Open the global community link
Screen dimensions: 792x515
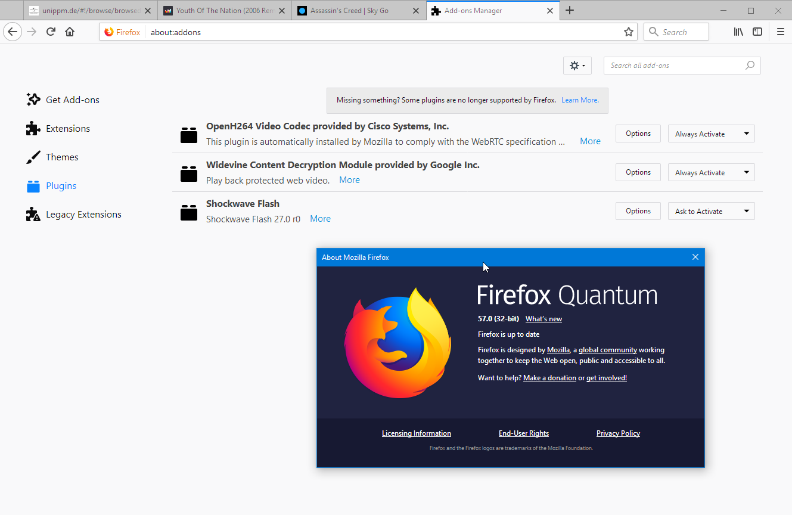pyautogui.click(x=608, y=350)
